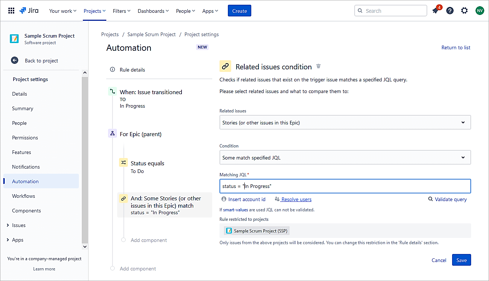
Task: Delete the condition using trash icon
Action: [x=318, y=66]
